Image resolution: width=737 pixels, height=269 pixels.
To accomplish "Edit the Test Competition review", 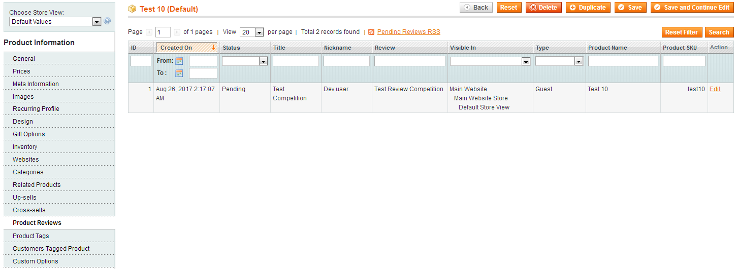I will point(715,89).
